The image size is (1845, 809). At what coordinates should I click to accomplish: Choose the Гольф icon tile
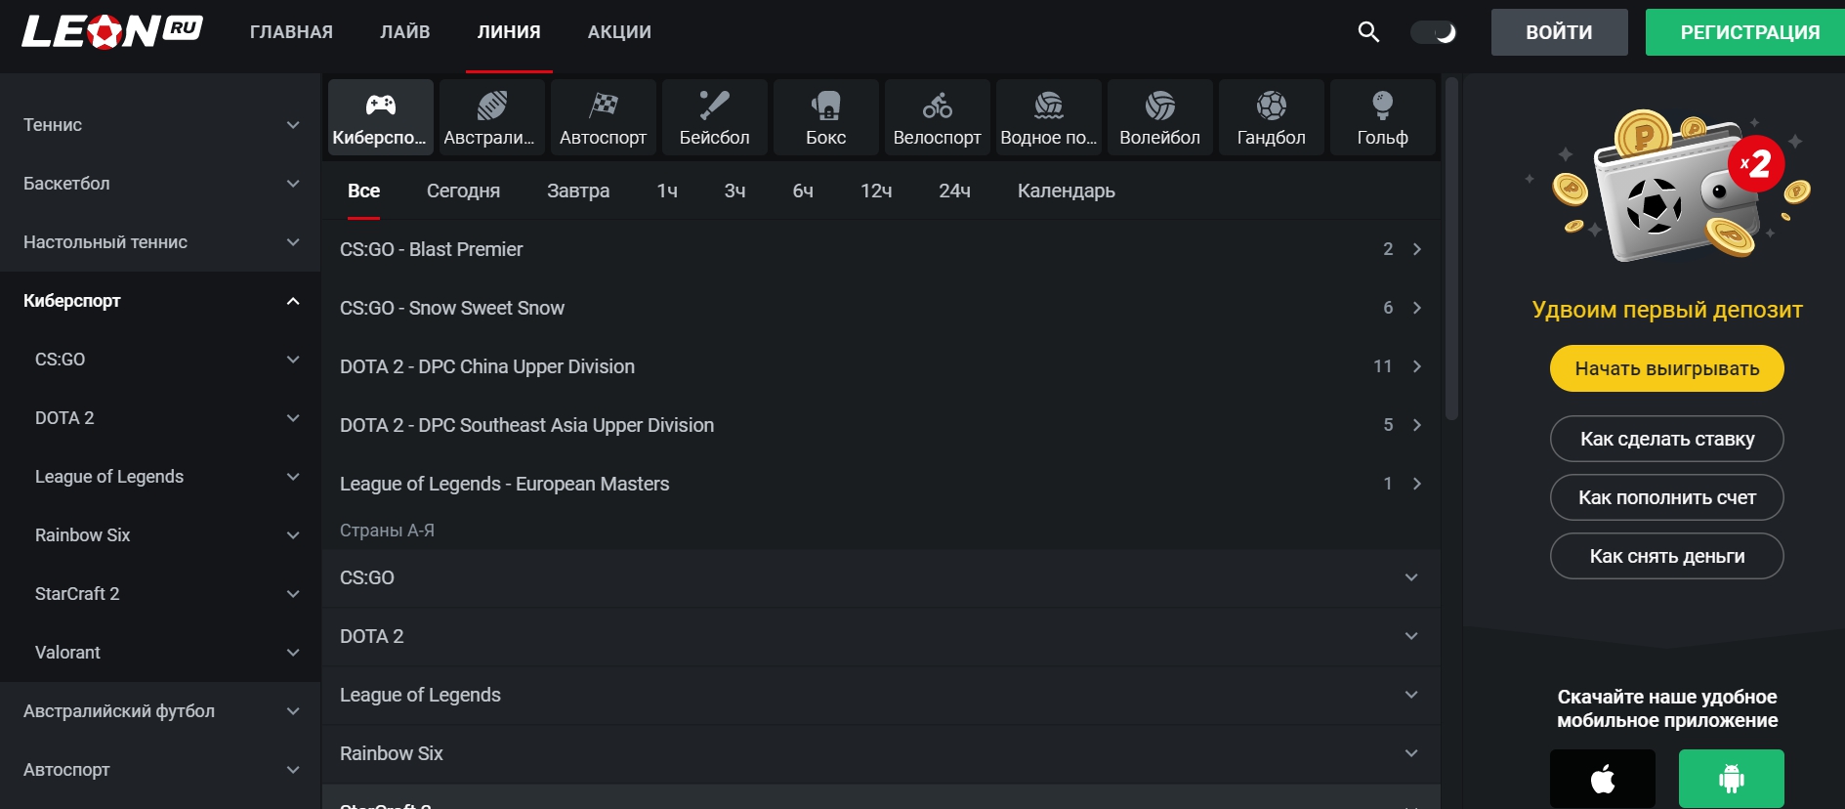[1383, 117]
